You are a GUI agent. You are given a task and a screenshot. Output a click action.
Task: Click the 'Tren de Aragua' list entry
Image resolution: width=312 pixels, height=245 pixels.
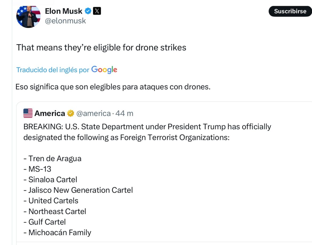(52, 158)
